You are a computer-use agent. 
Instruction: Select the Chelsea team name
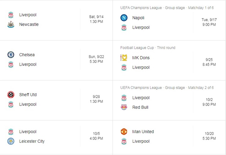click(27, 55)
